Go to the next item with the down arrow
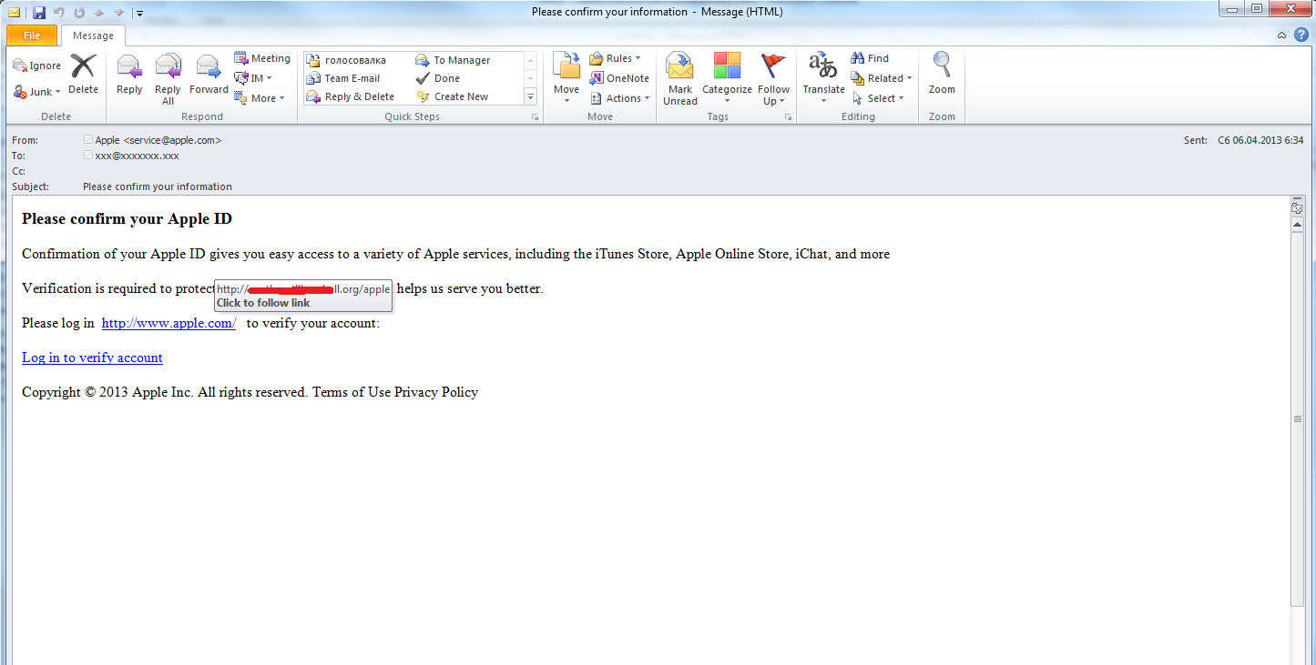This screenshot has height=665, width=1316. click(x=118, y=13)
